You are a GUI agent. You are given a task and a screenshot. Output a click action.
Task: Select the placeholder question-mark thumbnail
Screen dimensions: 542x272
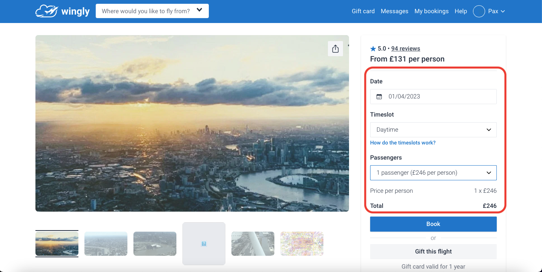point(204,244)
